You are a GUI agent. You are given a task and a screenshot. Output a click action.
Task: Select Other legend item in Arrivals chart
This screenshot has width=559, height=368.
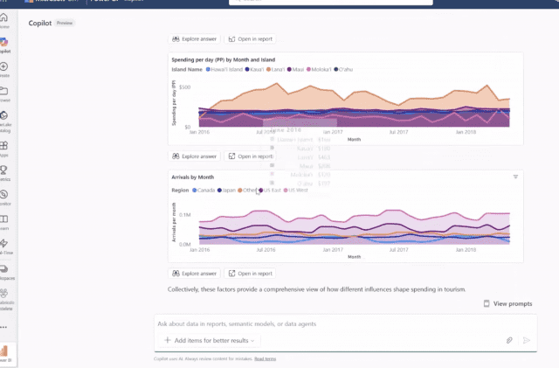(247, 191)
